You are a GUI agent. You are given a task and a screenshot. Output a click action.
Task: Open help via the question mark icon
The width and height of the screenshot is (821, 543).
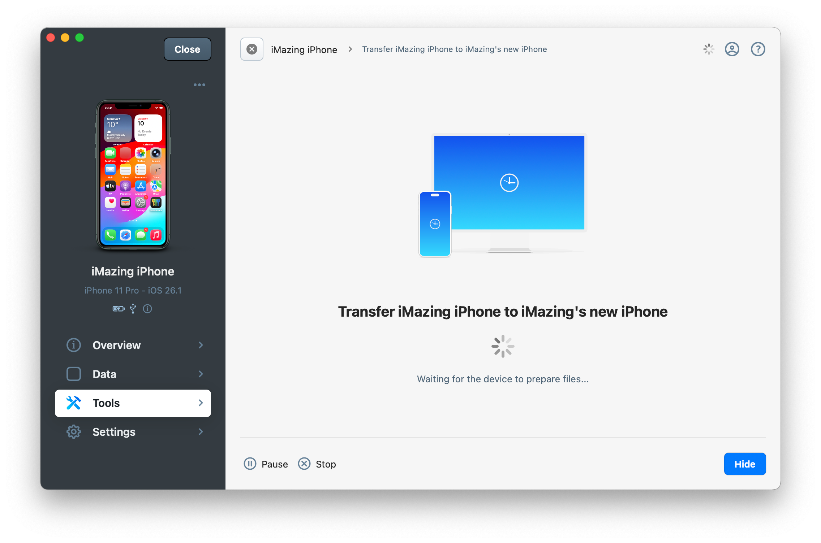(758, 49)
